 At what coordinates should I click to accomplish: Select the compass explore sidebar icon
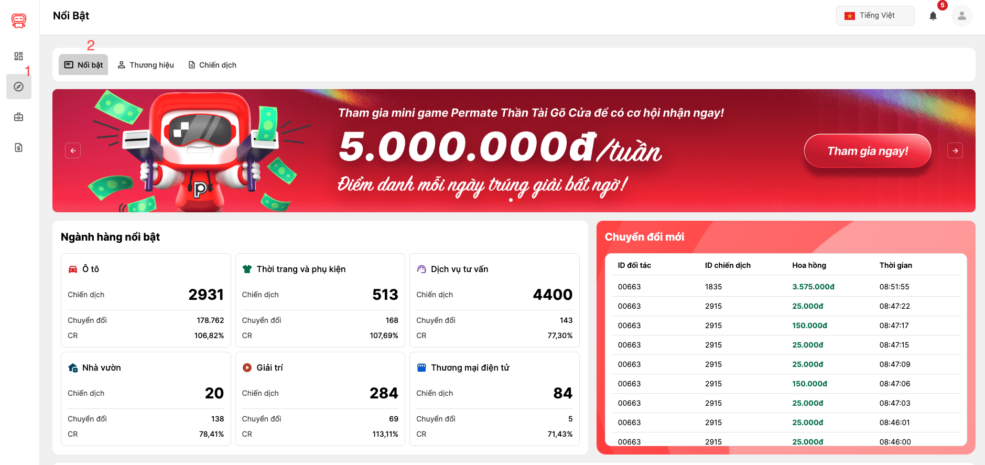coord(19,86)
